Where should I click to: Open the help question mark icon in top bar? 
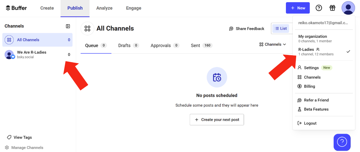(319, 8)
